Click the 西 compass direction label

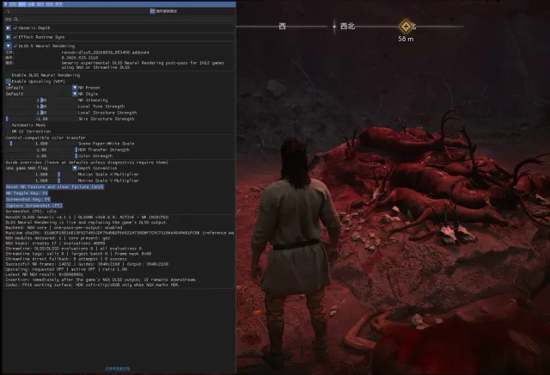282,27
